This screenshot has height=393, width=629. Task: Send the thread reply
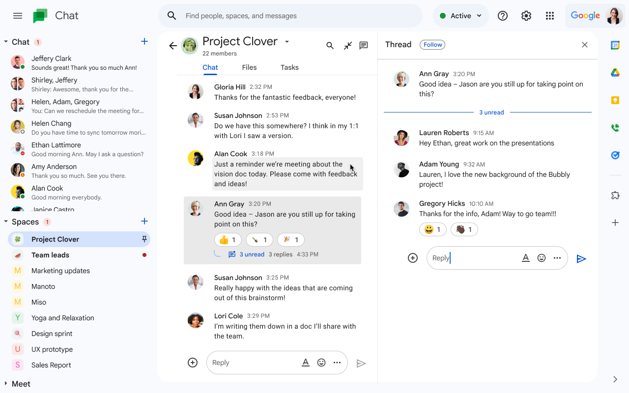pyautogui.click(x=581, y=259)
